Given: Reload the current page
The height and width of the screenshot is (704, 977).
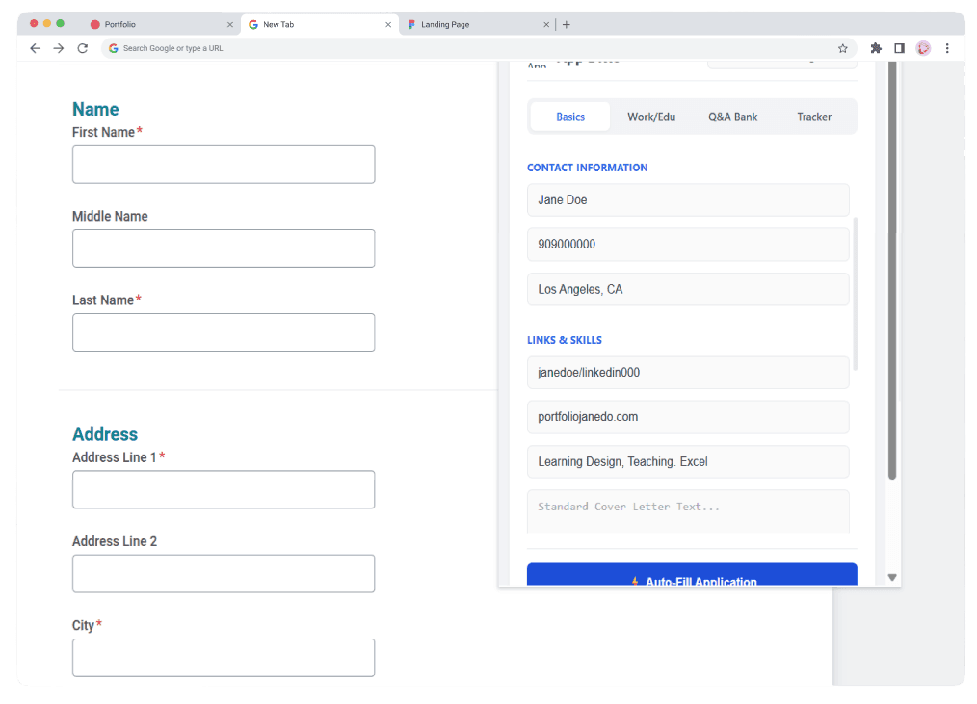Looking at the screenshot, I should [82, 48].
